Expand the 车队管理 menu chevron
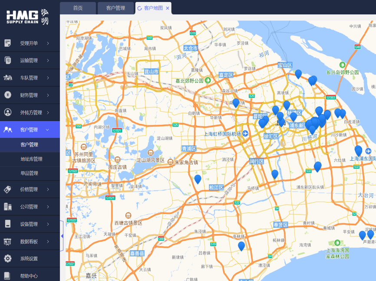376x281 pixels. (x=48, y=78)
